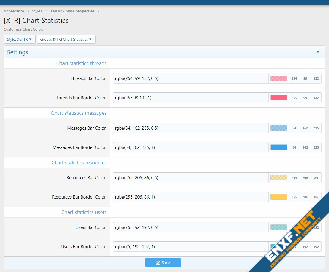
Task: Click the Threads Bar Color text field
Action: pyautogui.click(x=190, y=78)
